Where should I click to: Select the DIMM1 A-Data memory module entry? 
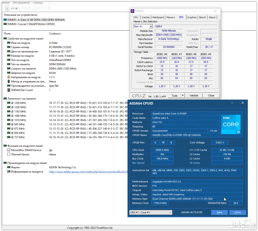pos(34,20)
